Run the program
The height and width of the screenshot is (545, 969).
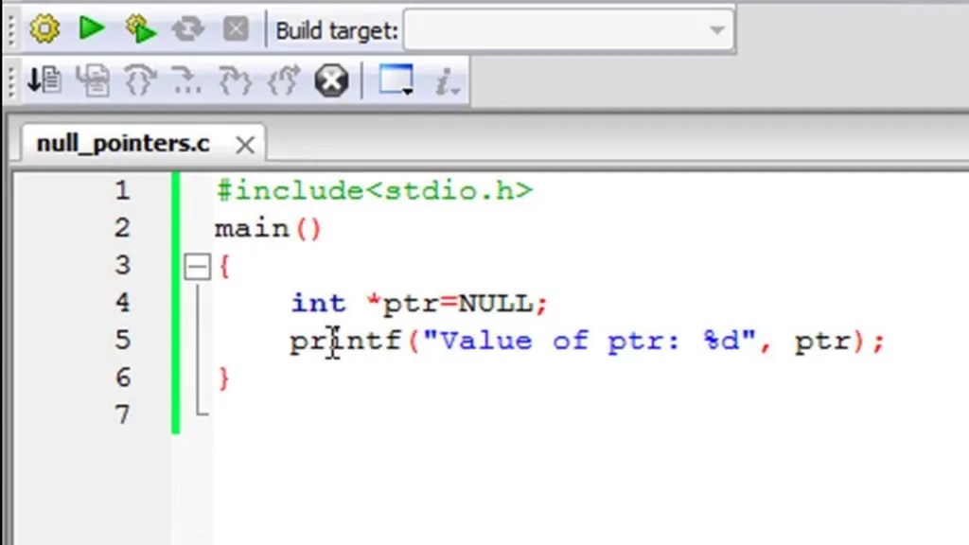coord(91,28)
